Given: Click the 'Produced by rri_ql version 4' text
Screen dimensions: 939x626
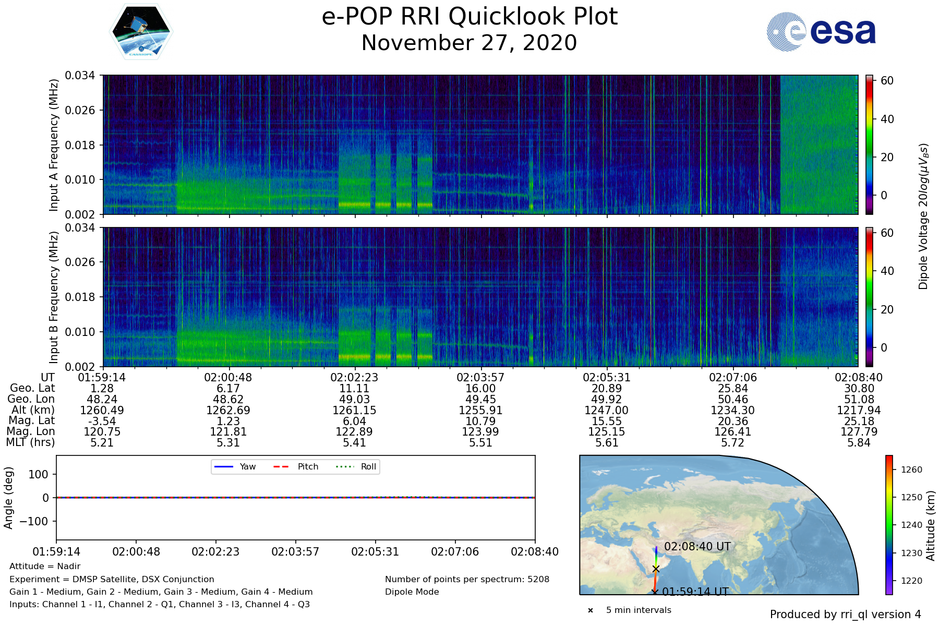Looking at the screenshot, I should (x=845, y=615).
